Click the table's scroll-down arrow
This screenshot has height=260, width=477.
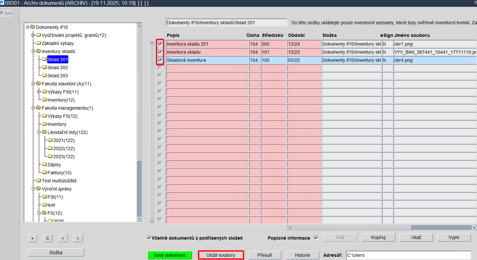(x=152, y=221)
